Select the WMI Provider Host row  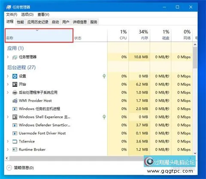click(99, 100)
